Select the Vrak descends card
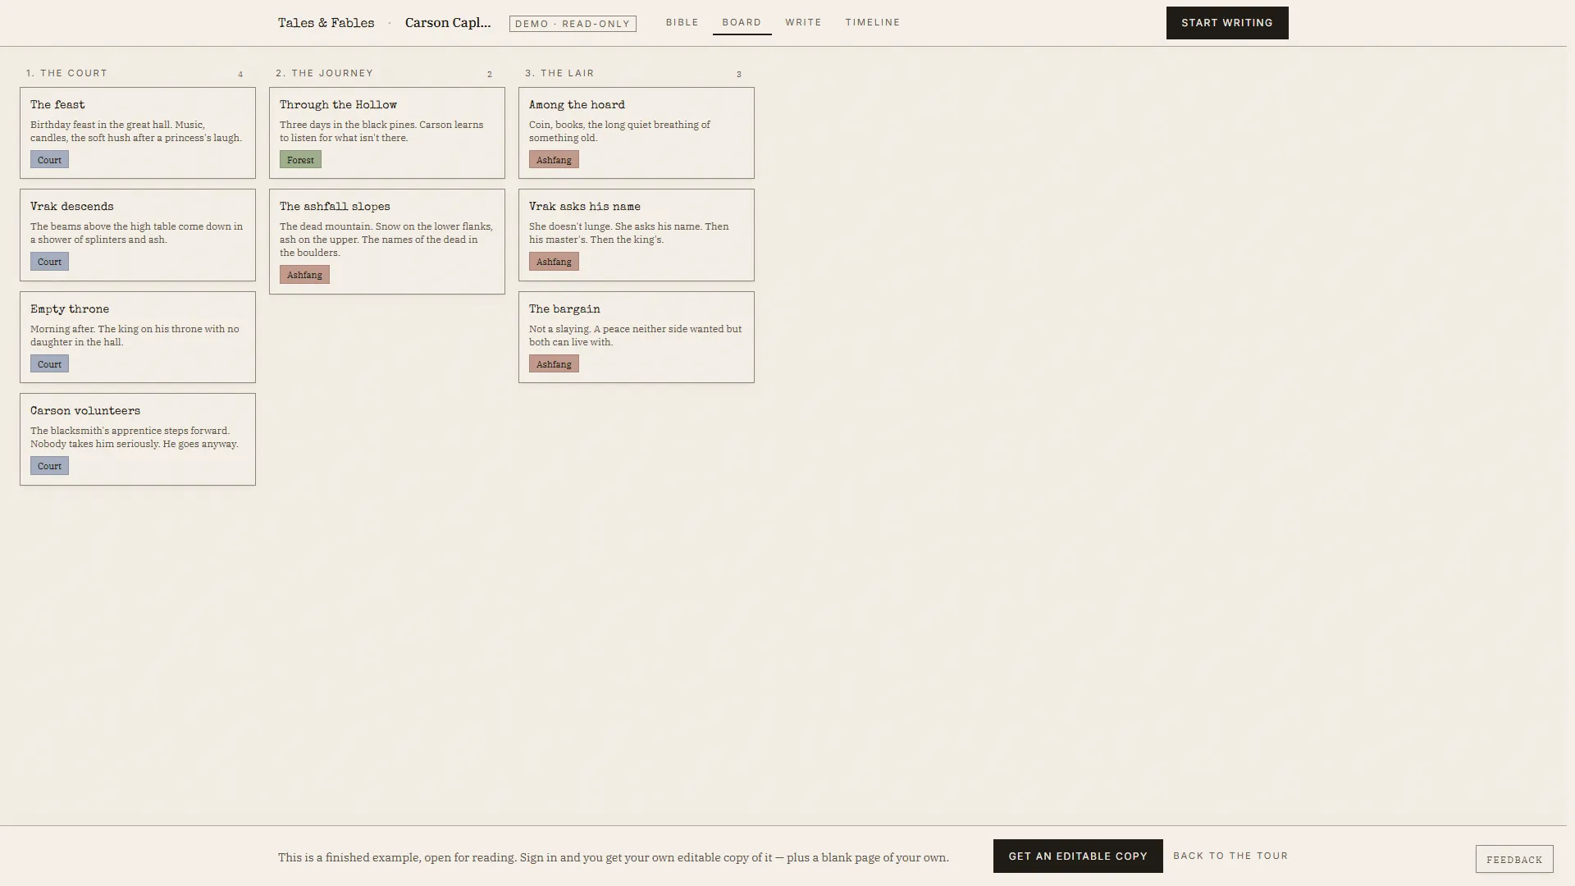 tap(138, 235)
